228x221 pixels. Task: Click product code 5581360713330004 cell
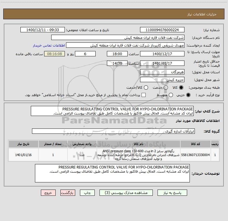point(195,155)
